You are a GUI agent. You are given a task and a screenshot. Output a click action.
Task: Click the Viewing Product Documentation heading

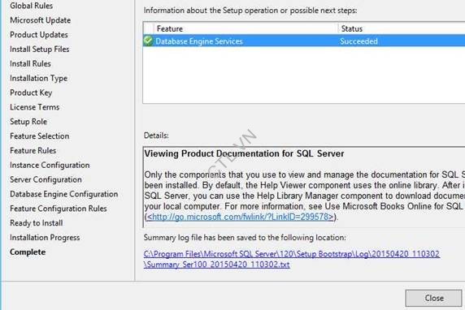click(244, 153)
